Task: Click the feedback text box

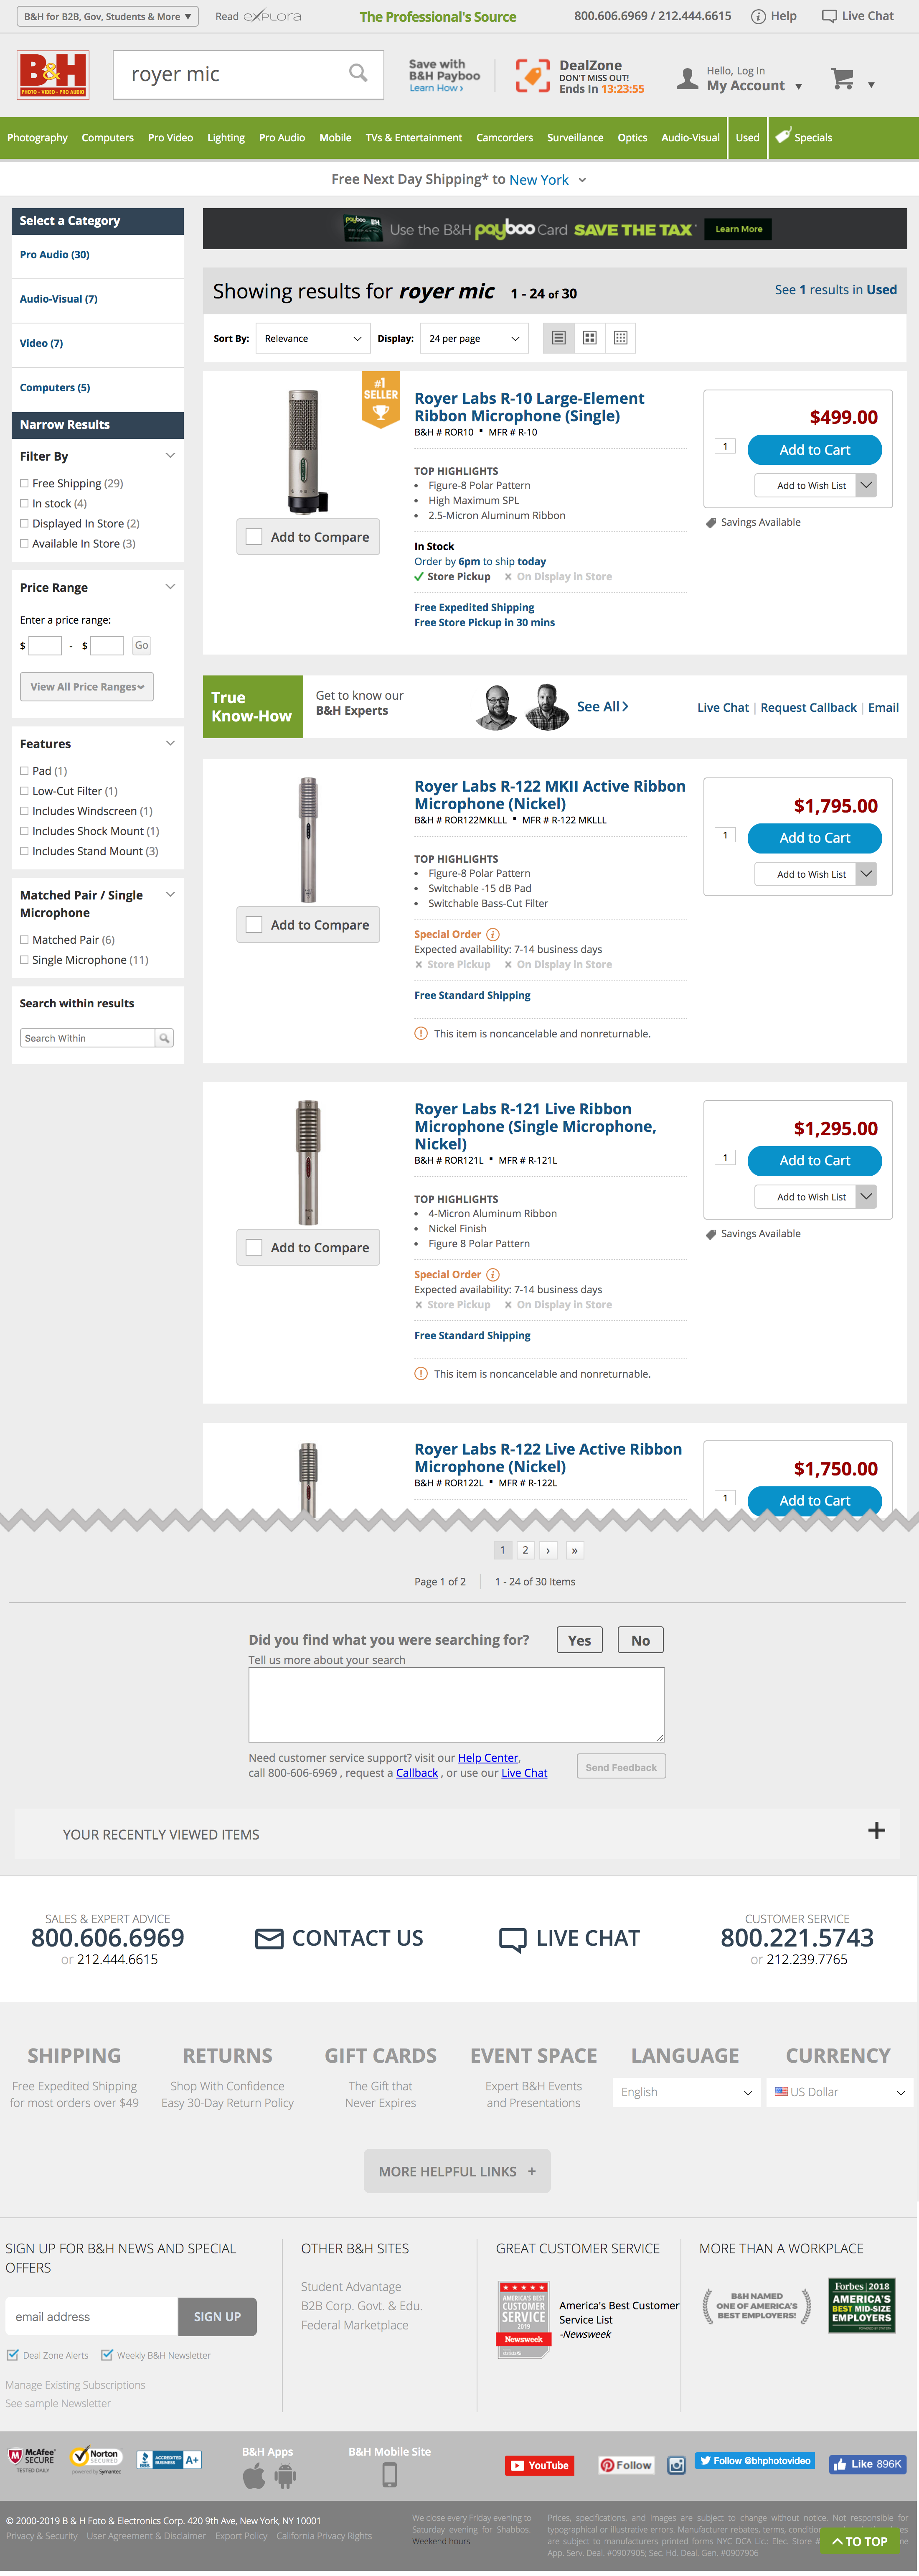Action: [455, 1704]
